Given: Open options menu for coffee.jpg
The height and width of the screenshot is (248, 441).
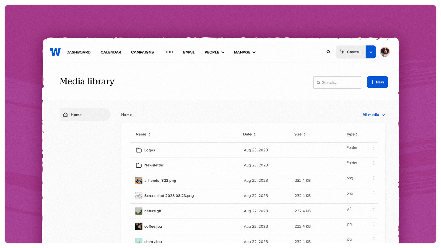Looking at the screenshot, I should pos(374,224).
